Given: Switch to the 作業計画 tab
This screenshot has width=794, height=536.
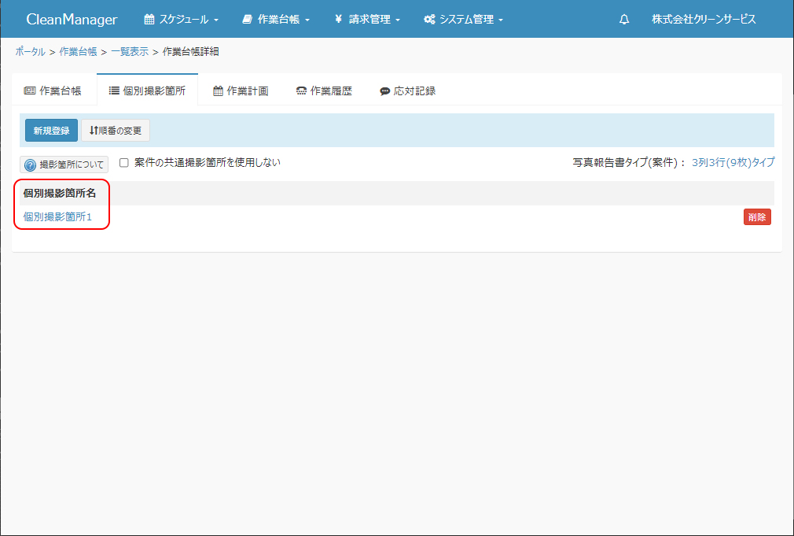Looking at the screenshot, I should (241, 91).
